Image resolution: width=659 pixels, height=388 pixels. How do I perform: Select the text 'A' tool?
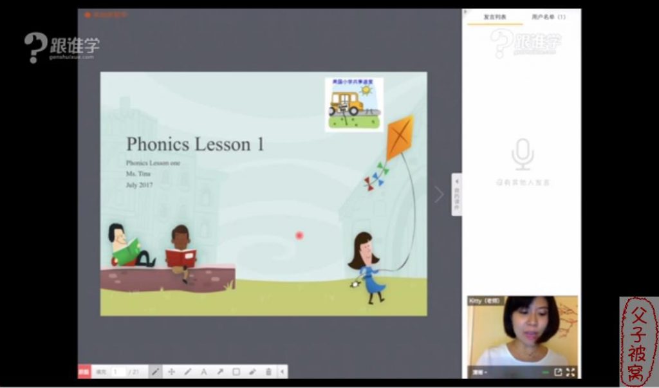[204, 372]
